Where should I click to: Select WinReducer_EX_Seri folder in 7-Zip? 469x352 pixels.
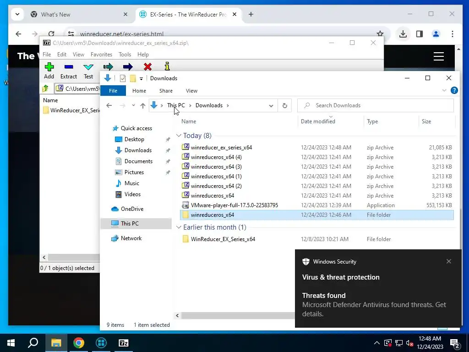[x=71, y=110]
